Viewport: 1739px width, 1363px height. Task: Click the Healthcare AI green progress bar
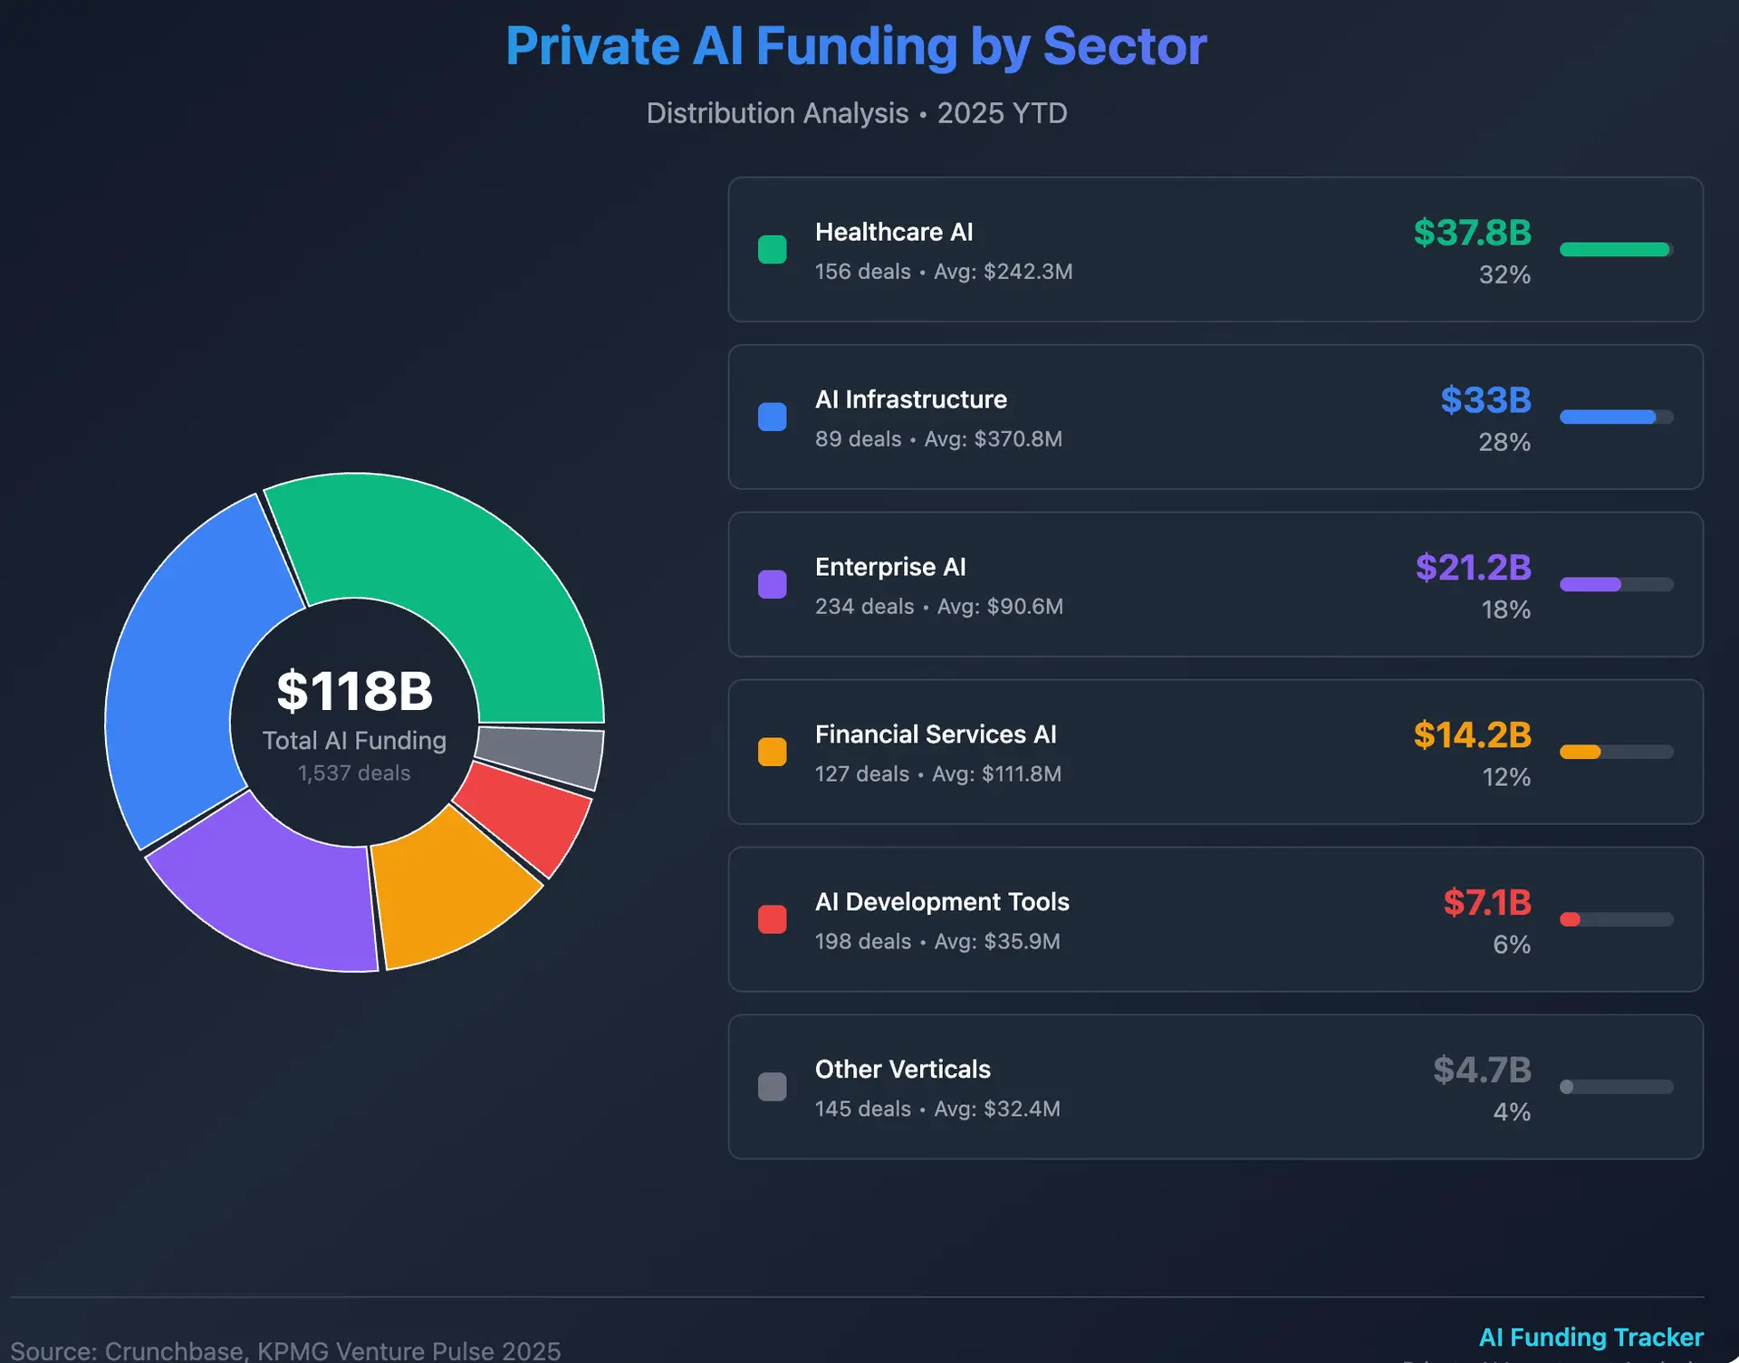coord(1614,250)
